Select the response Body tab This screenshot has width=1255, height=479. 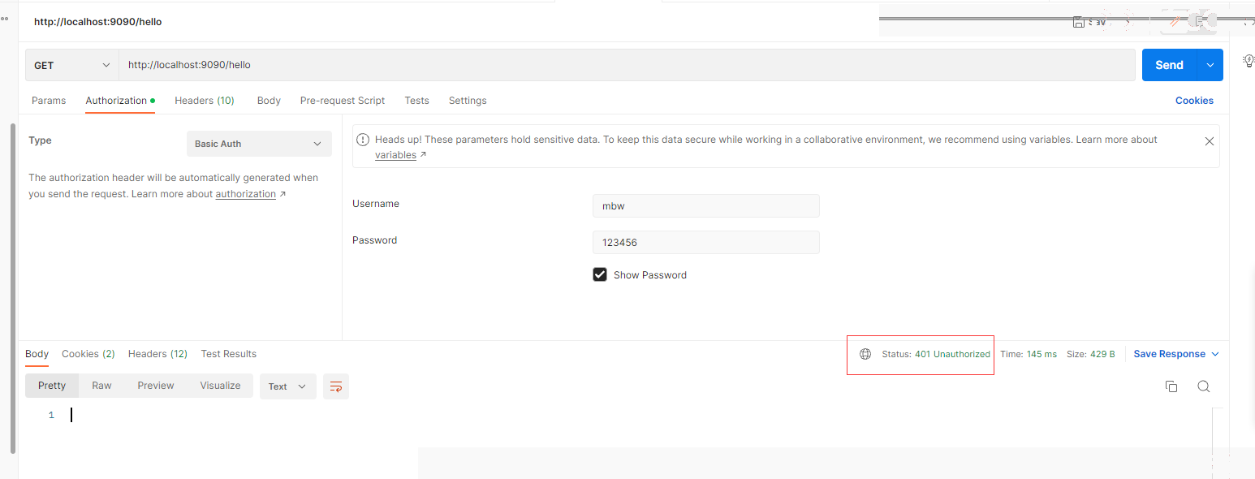point(37,354)
